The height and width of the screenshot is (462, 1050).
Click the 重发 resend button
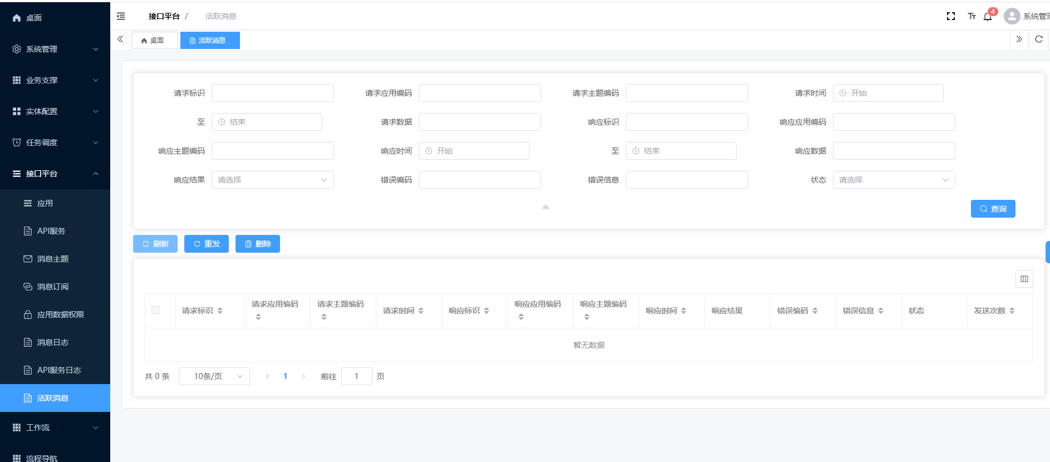[207, 244]
